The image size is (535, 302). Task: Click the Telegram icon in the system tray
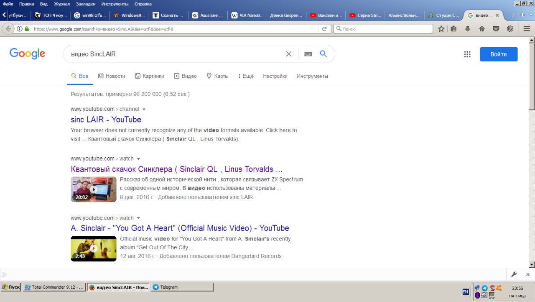[484, 288]
